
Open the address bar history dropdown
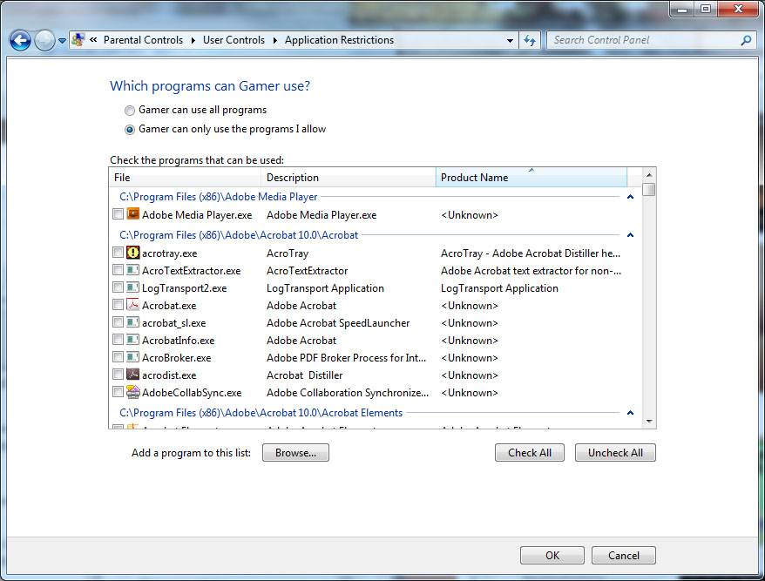tap(510, 40)
